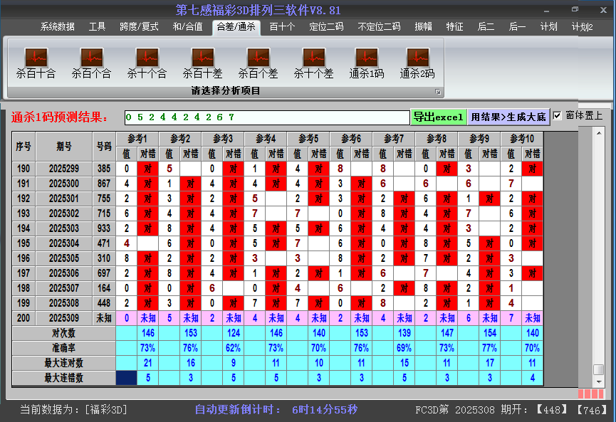Open the 系统数据 menu tab
Viewport: 616px width, 422px height.
pyautogui.click(x=57, y=27)
